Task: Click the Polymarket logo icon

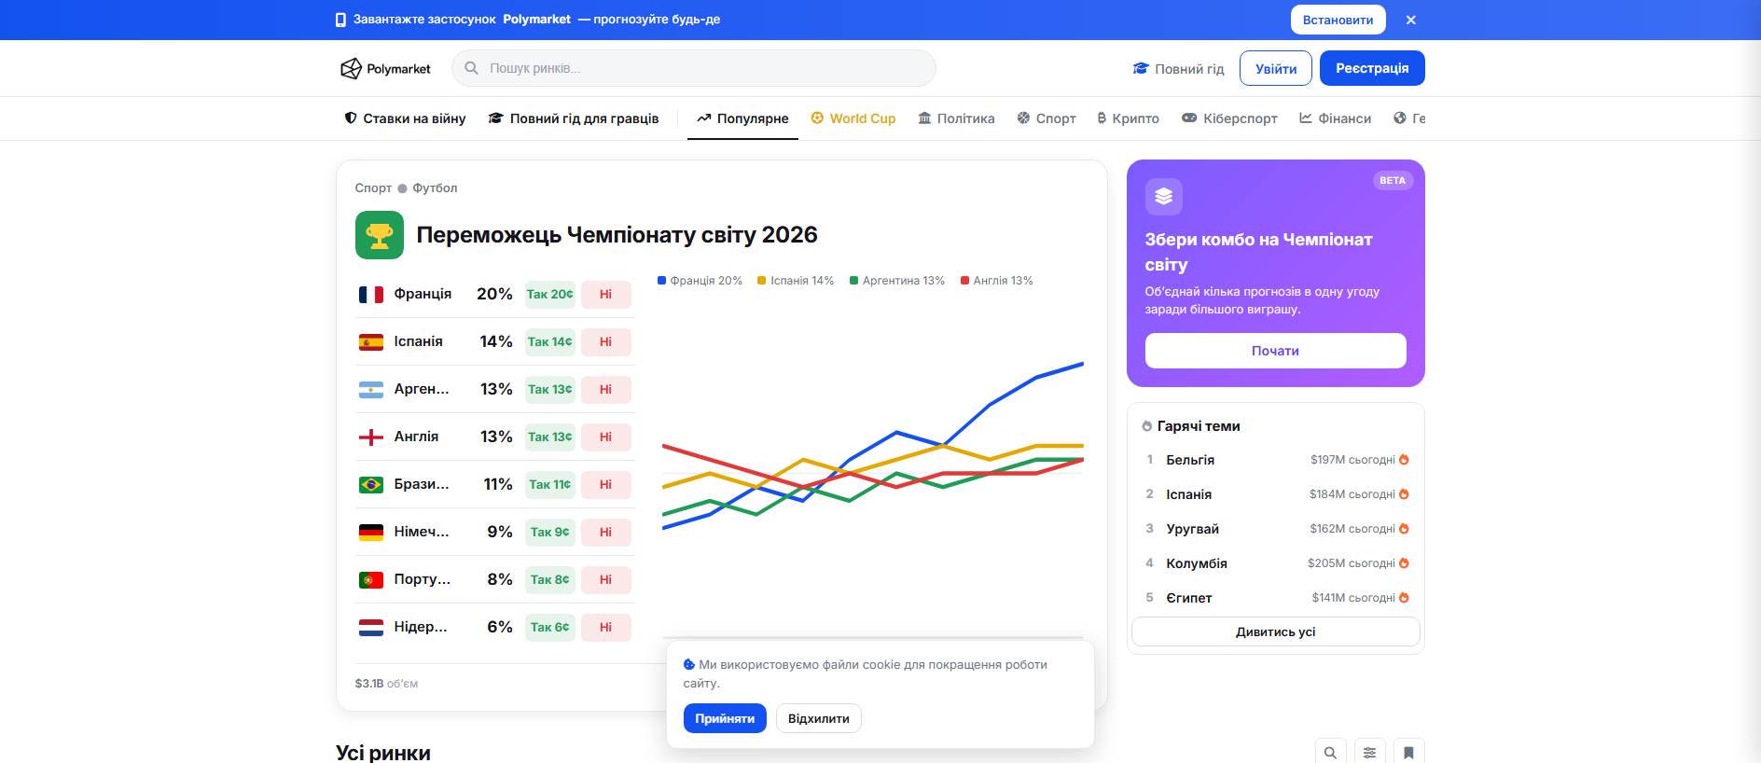Action: (x=351, y=68)
